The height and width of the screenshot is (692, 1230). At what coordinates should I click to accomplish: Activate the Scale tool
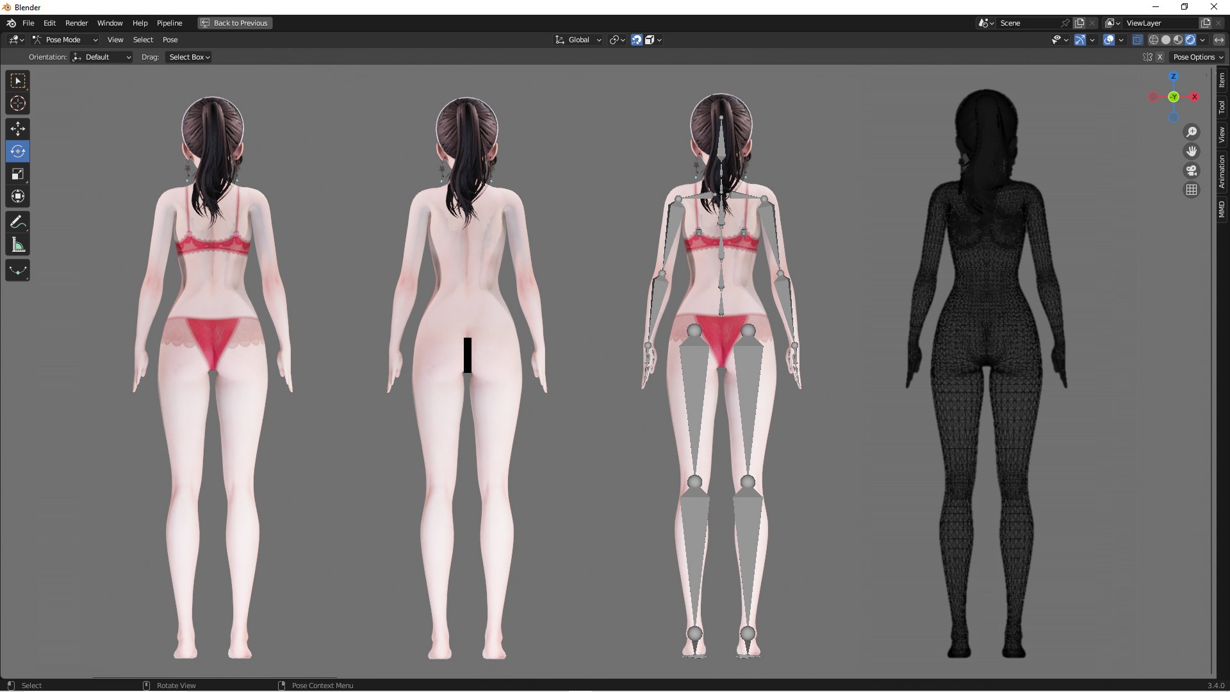click(18, 174)
